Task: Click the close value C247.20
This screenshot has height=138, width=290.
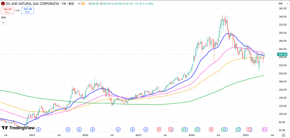Action: click(x=127, y=4)
